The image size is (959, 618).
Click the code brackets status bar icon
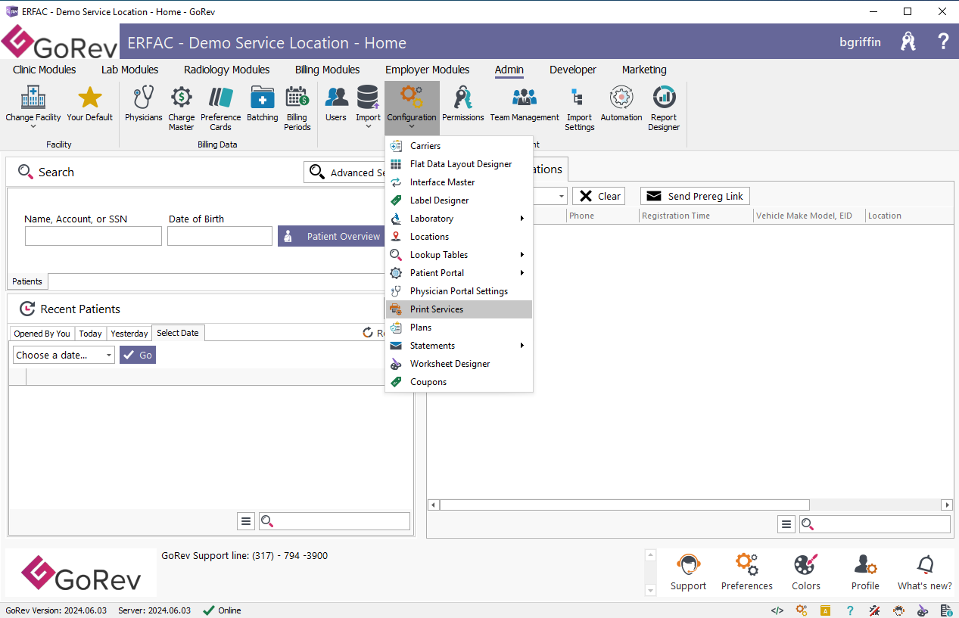[777, 610]
